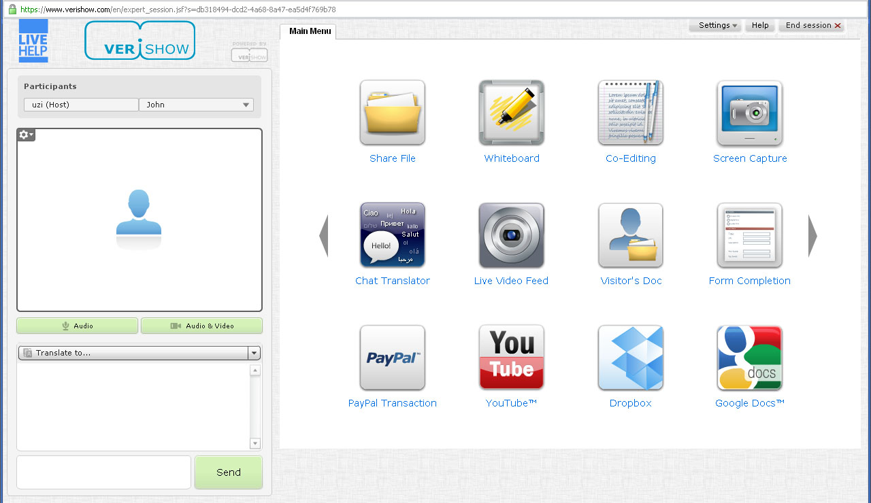Click the Share File link text

coord(393,158)
